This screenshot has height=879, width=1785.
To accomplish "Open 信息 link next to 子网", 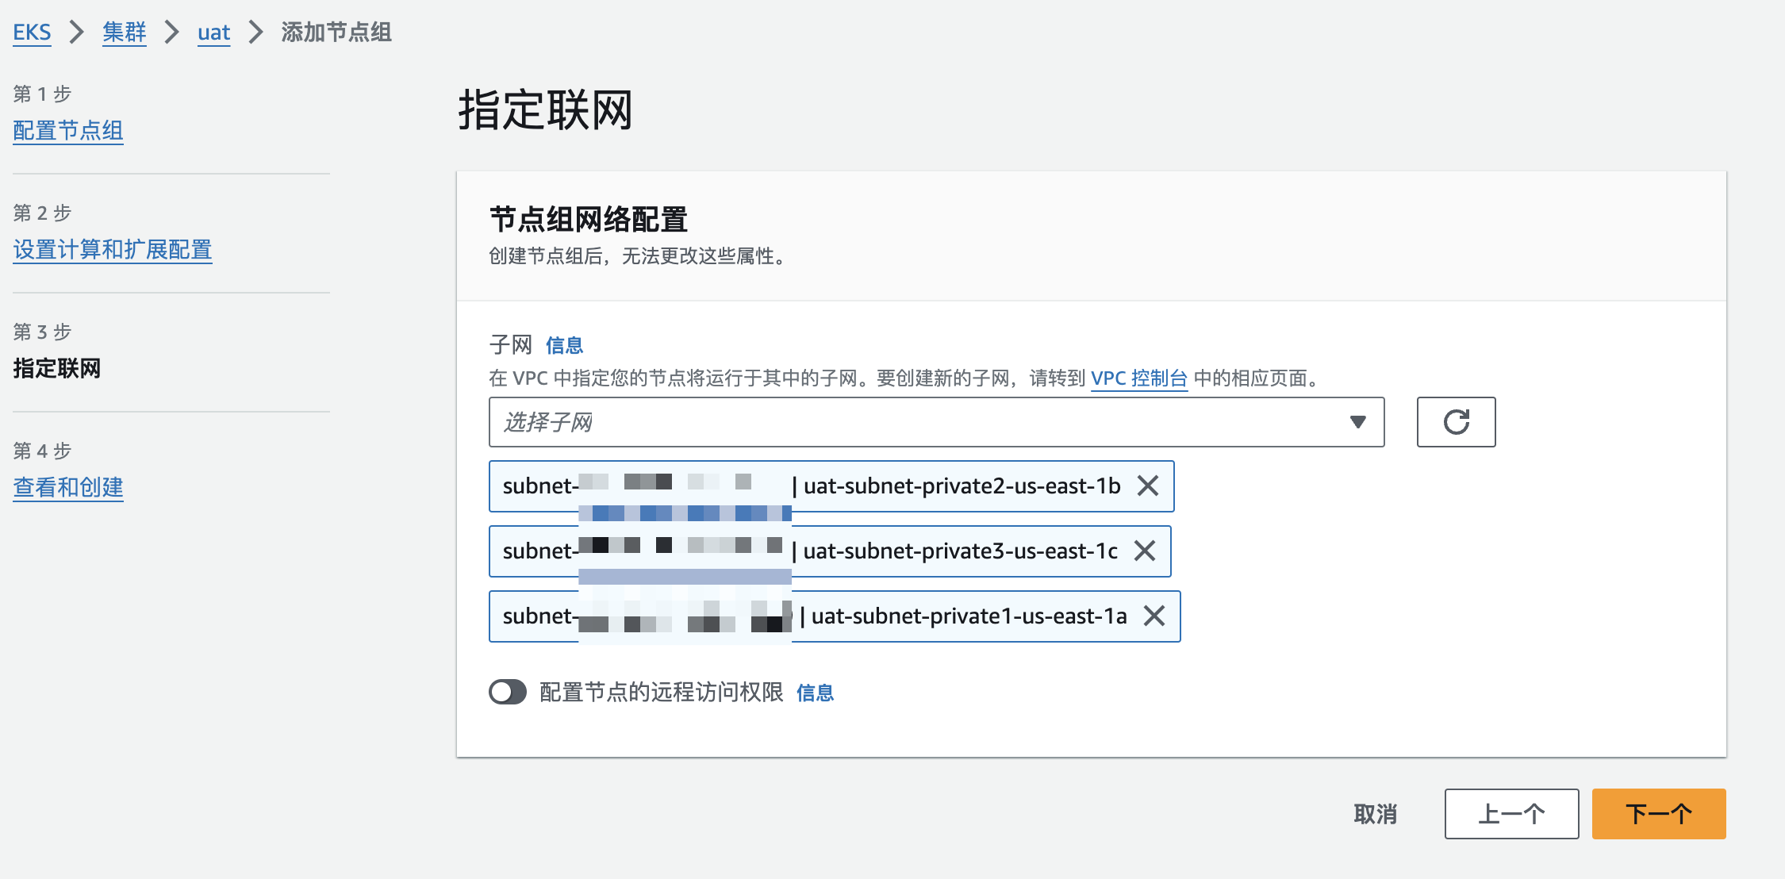I will 564,345.
